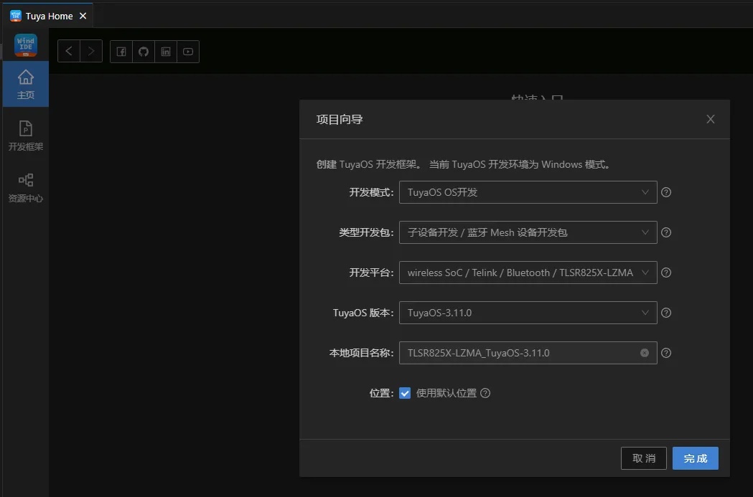Screen dimensions: 753x497
Task: Click the Tuya Home tab icon
Action: pyautogui.click(x=15, y=16)
